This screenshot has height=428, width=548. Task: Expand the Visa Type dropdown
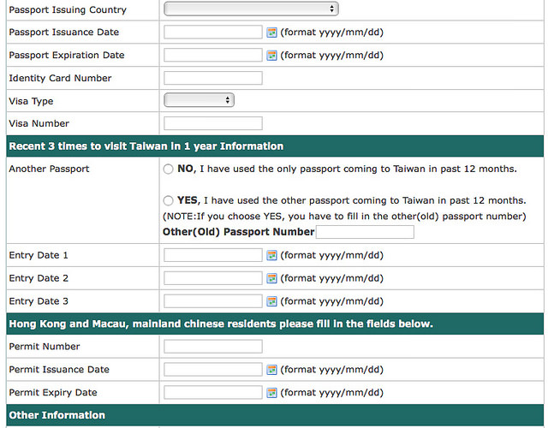click(x=199, y=100)
